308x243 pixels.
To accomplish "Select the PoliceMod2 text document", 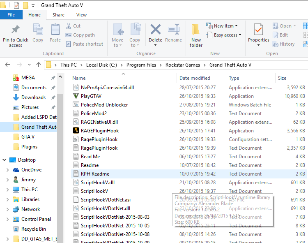I will pos(94,113).
